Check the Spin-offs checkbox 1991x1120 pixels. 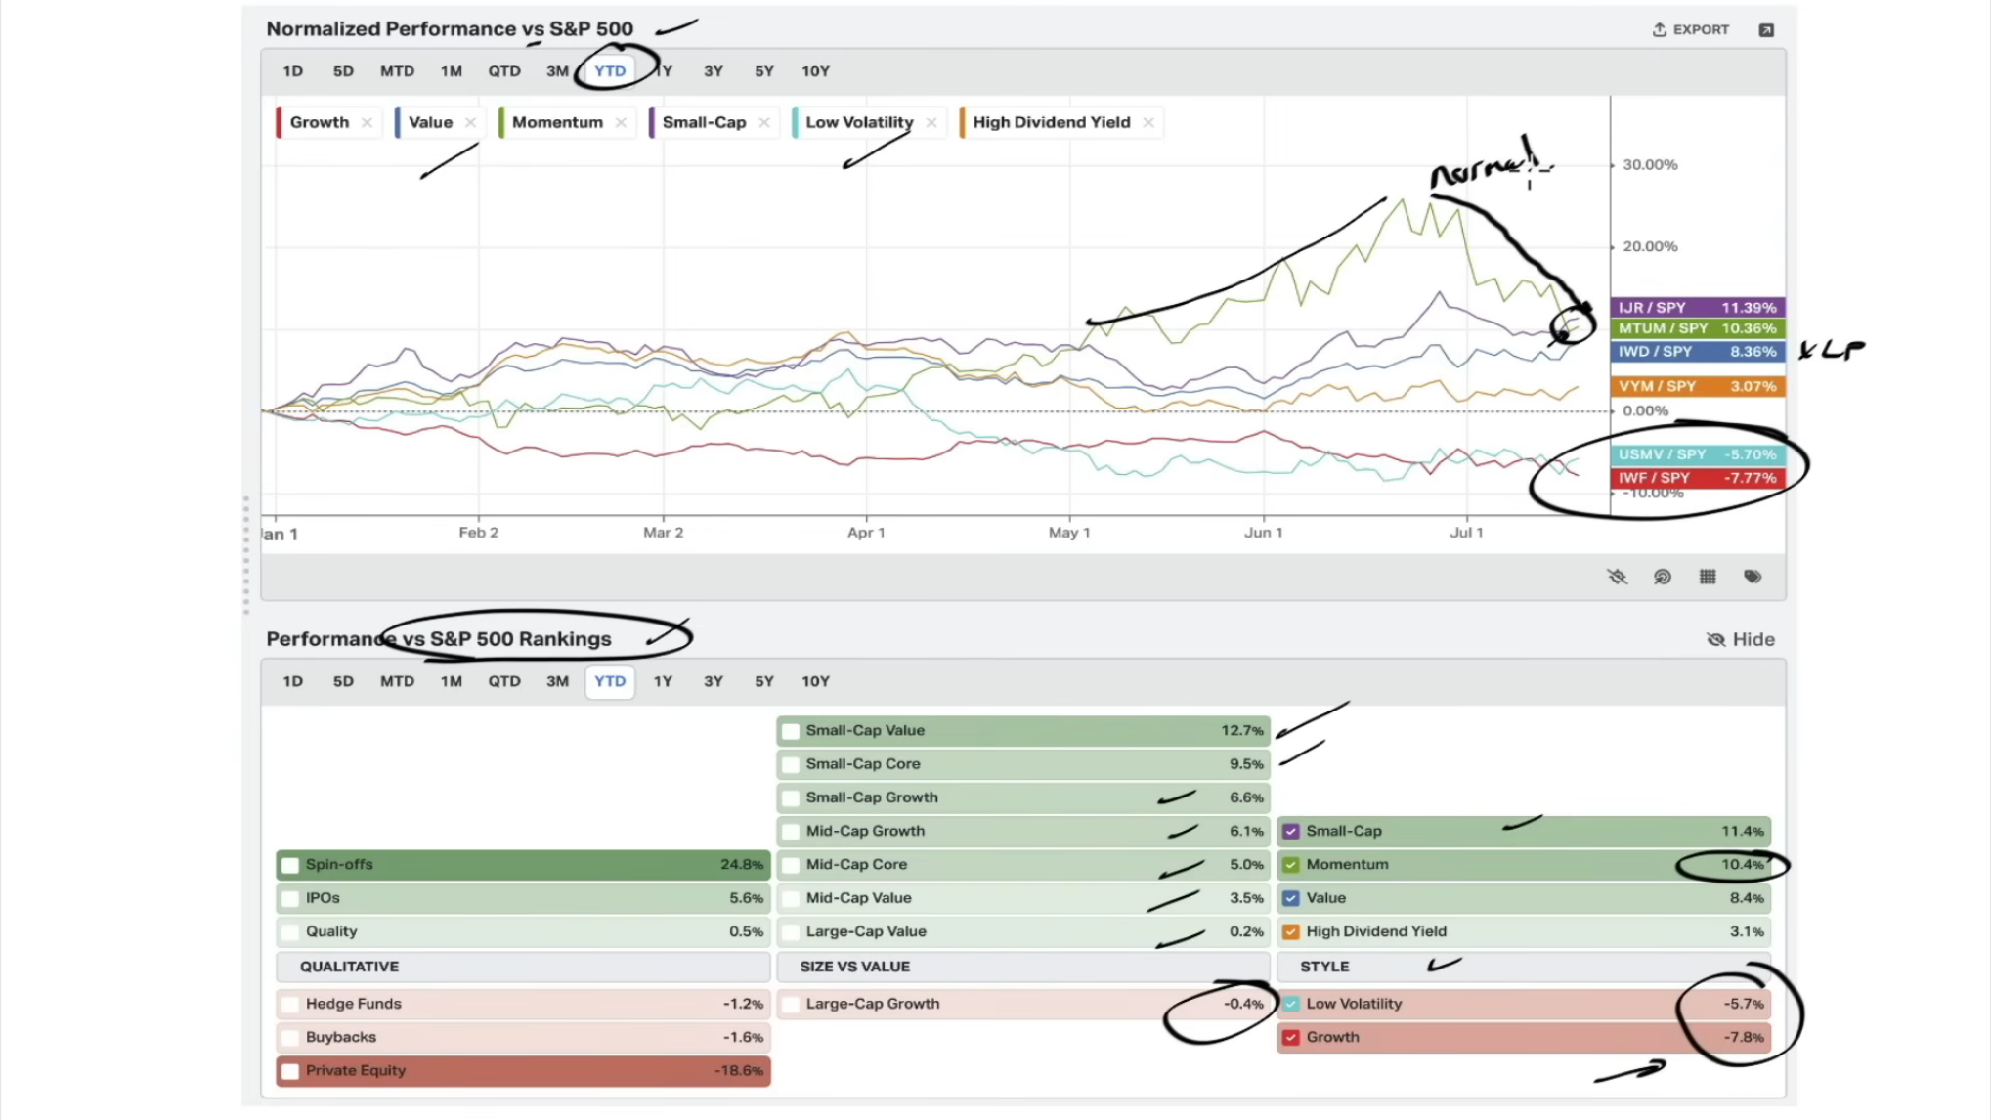click(290, 865)
